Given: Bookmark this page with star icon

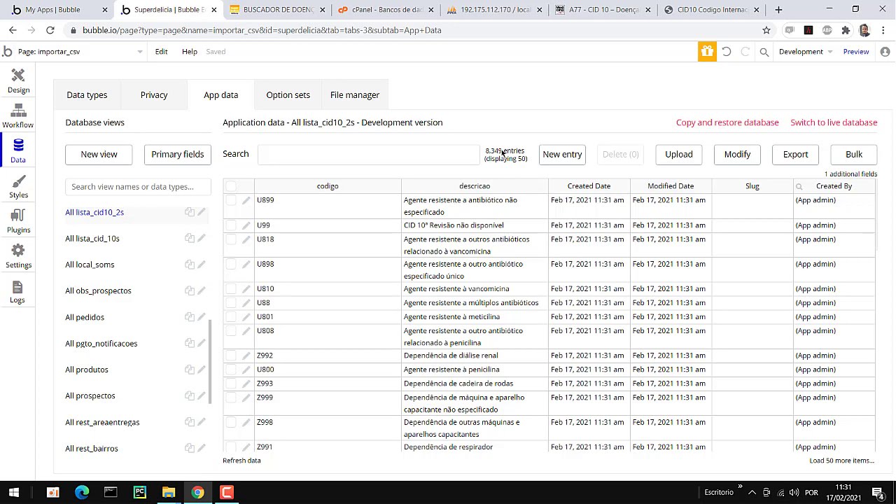Looking at the screenshot, I should (766, 30).
